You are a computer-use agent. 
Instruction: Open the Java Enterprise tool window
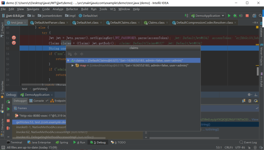39,142
